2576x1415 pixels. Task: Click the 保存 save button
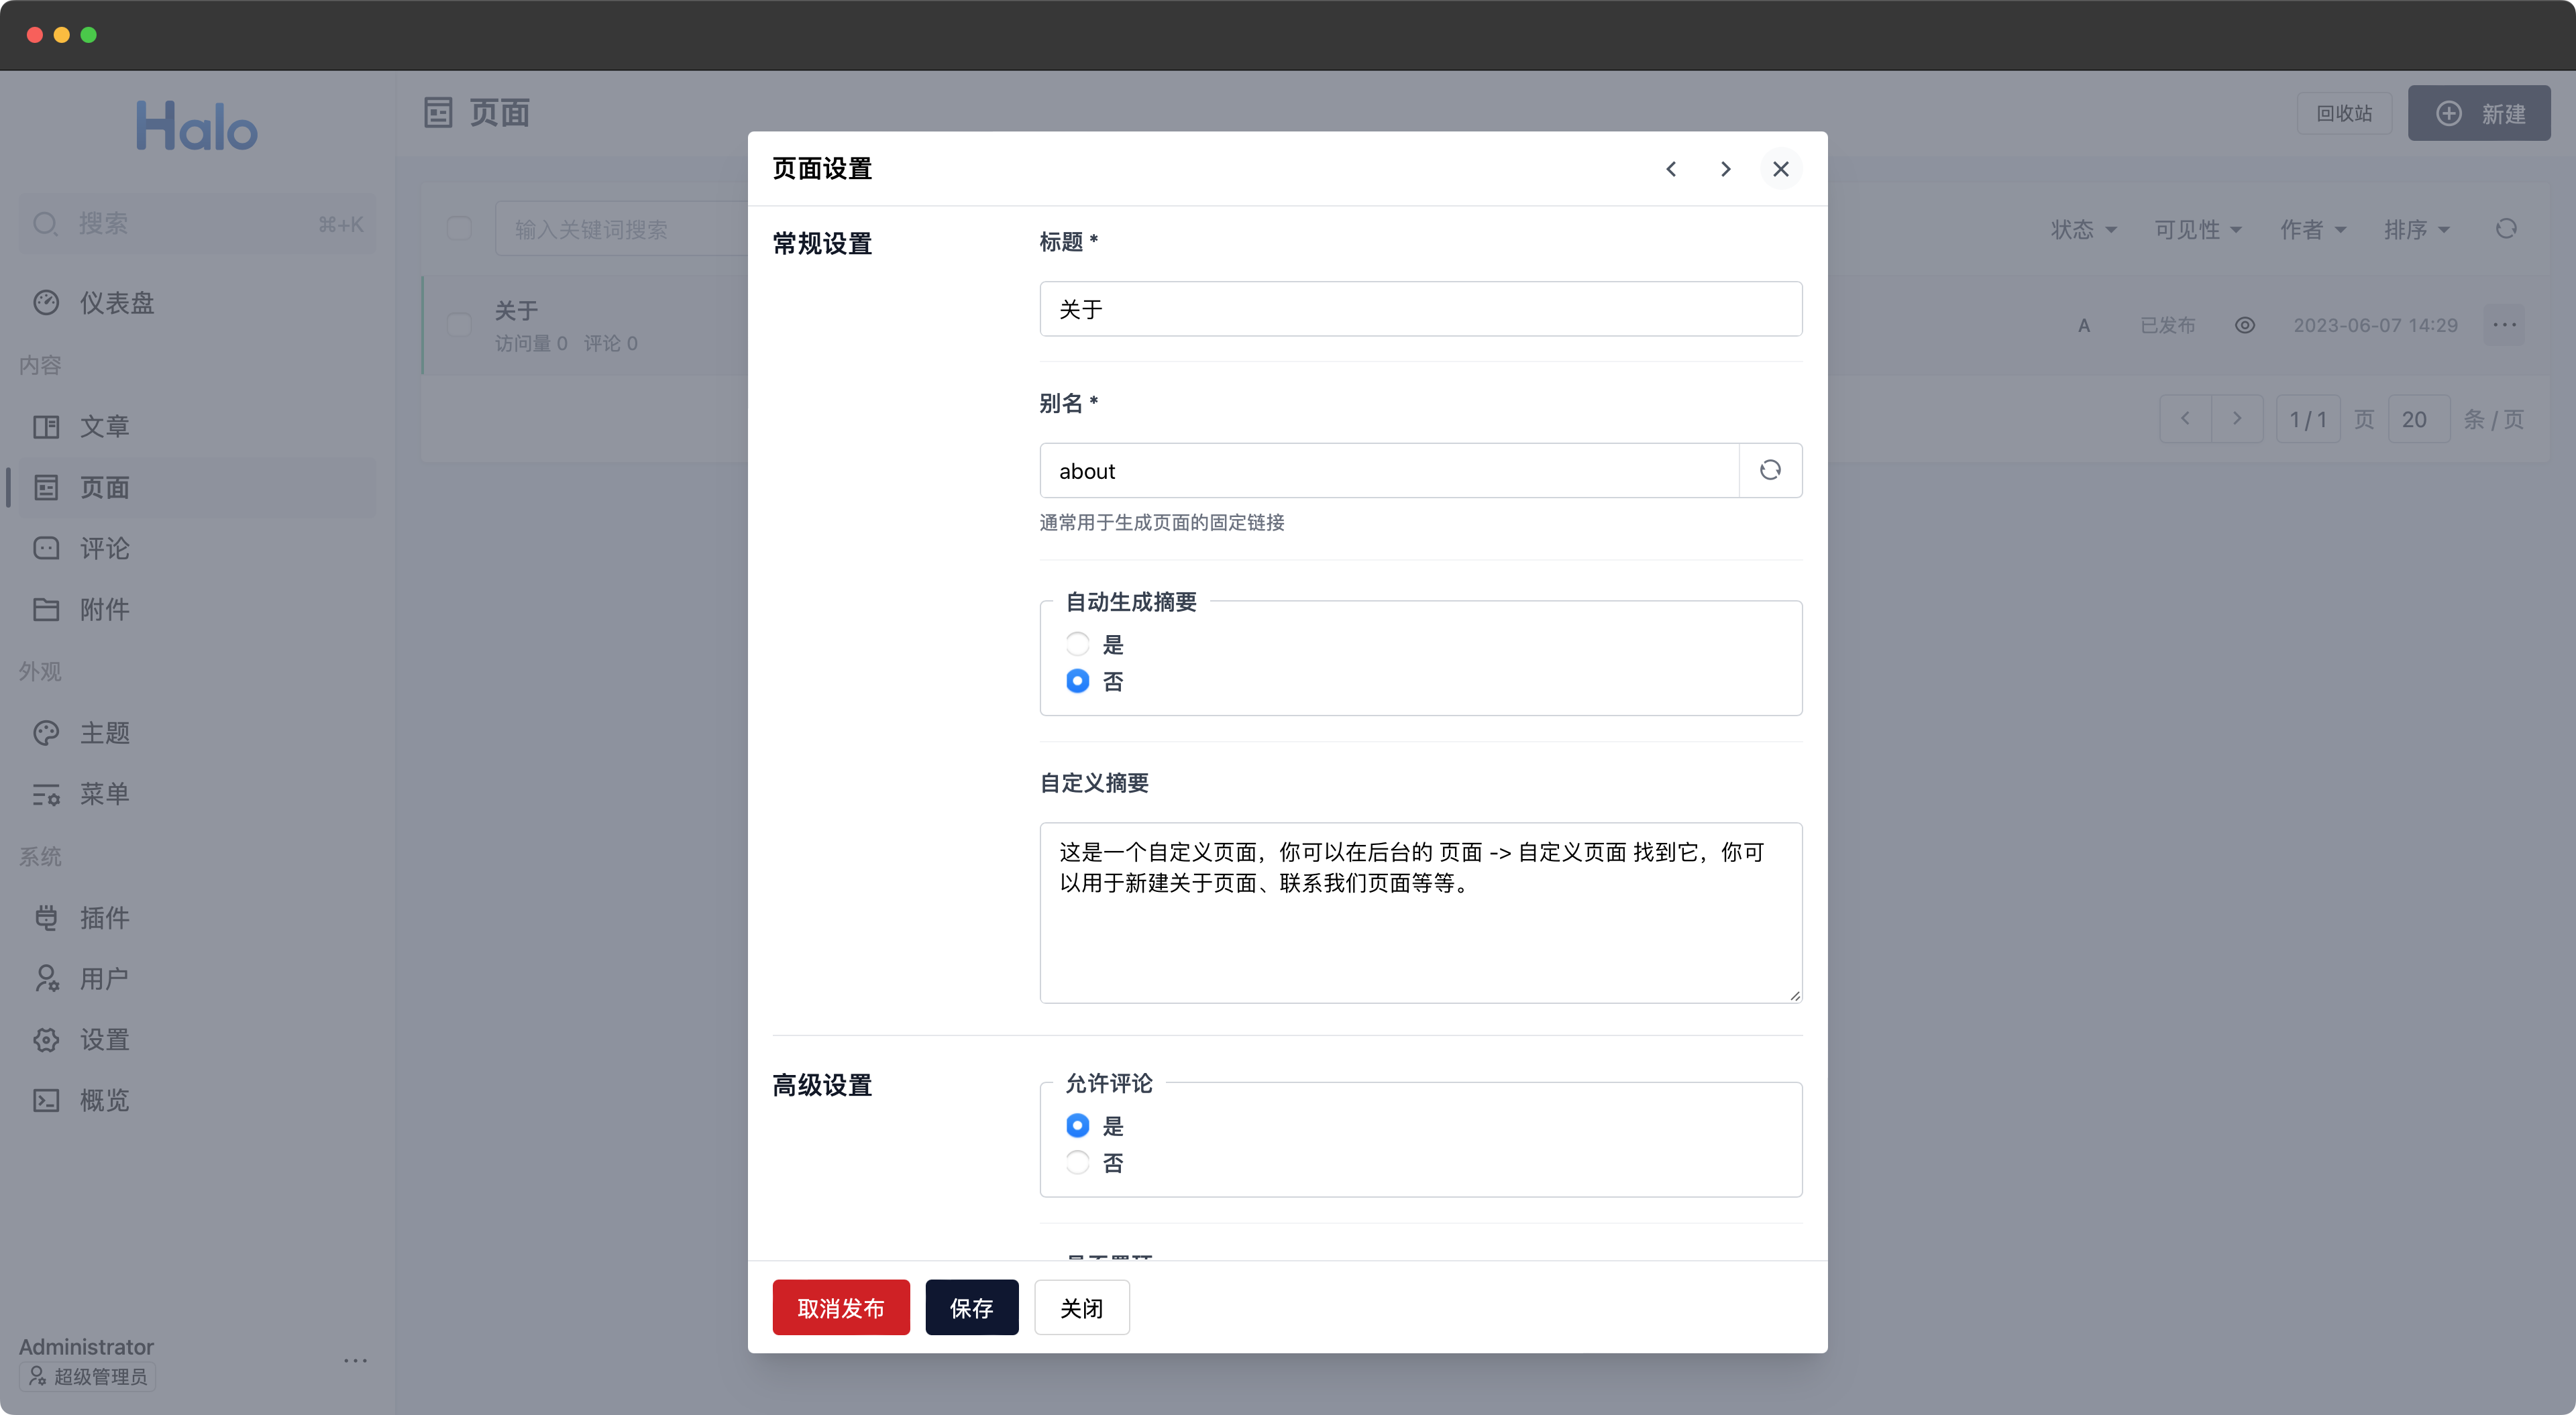[971, 1308]
